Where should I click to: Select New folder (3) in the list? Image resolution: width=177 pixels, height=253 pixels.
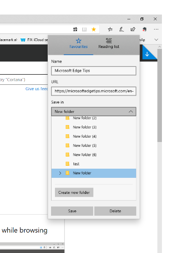click(94, 127)
